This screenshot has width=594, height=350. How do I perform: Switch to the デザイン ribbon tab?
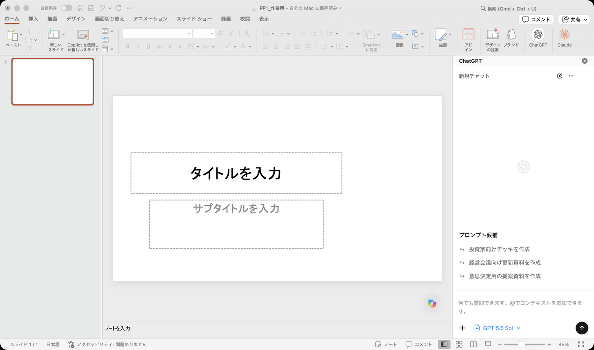[76, 19]
